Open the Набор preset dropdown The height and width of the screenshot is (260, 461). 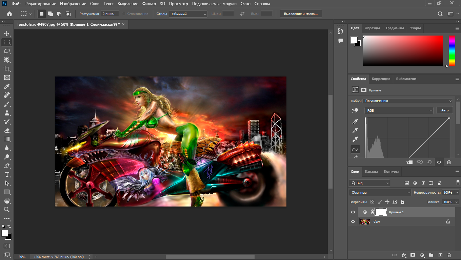click(407, 101)
